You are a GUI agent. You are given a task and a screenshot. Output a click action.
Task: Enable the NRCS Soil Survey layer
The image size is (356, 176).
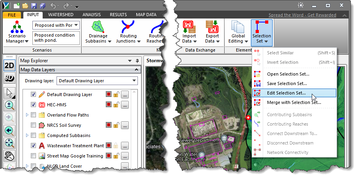(33, 125)
